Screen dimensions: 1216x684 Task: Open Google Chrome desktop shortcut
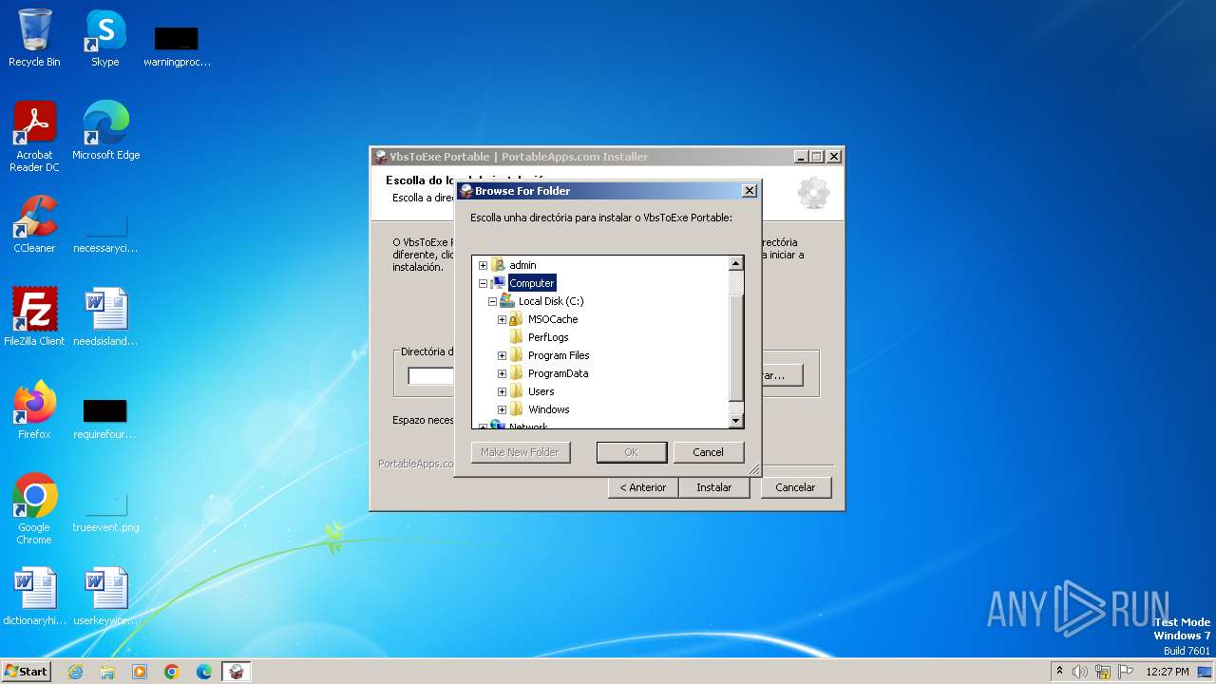[34, 509]
